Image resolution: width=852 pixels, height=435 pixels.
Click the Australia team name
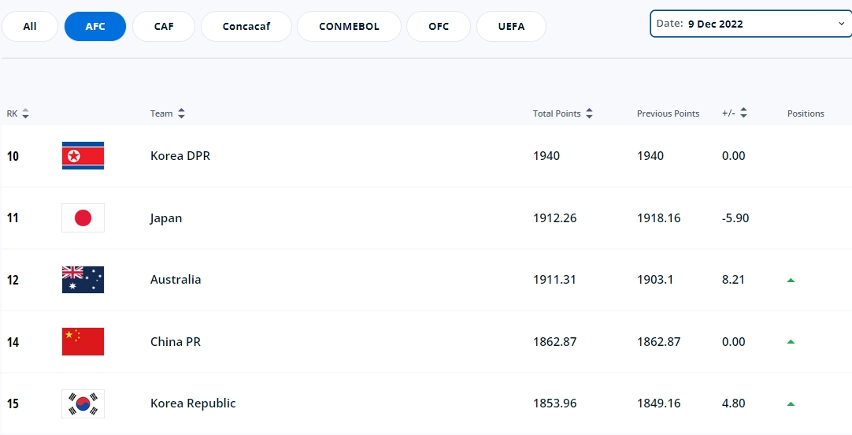(x=176, y=280)
